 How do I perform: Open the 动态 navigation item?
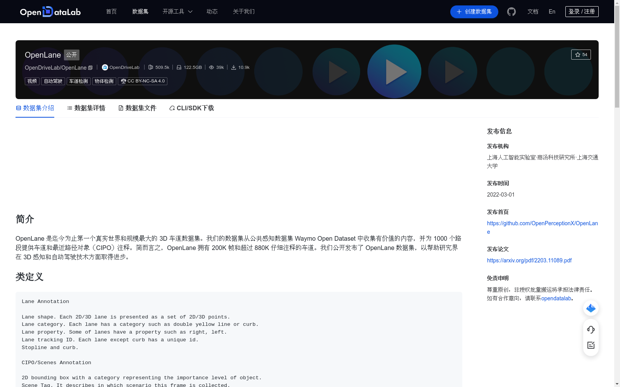pyautogui.click(x=212, y=12)
